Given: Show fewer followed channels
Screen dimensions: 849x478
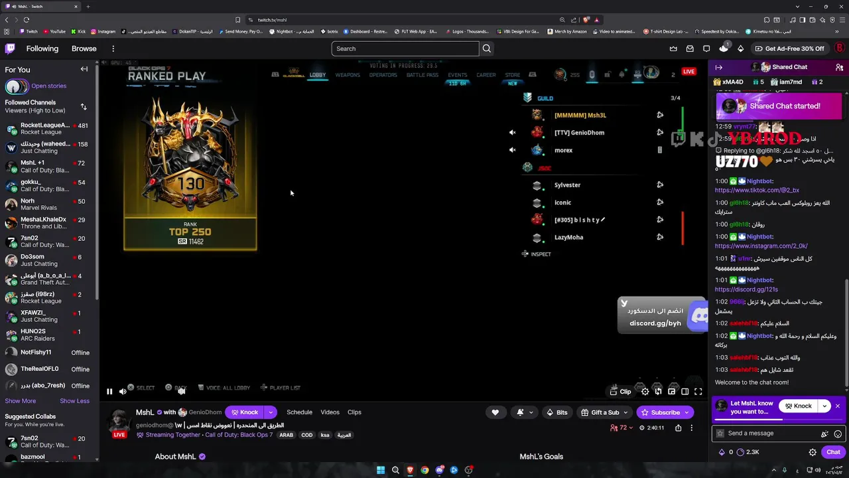Looking at the screenshot, I should [x=74, y=401].
